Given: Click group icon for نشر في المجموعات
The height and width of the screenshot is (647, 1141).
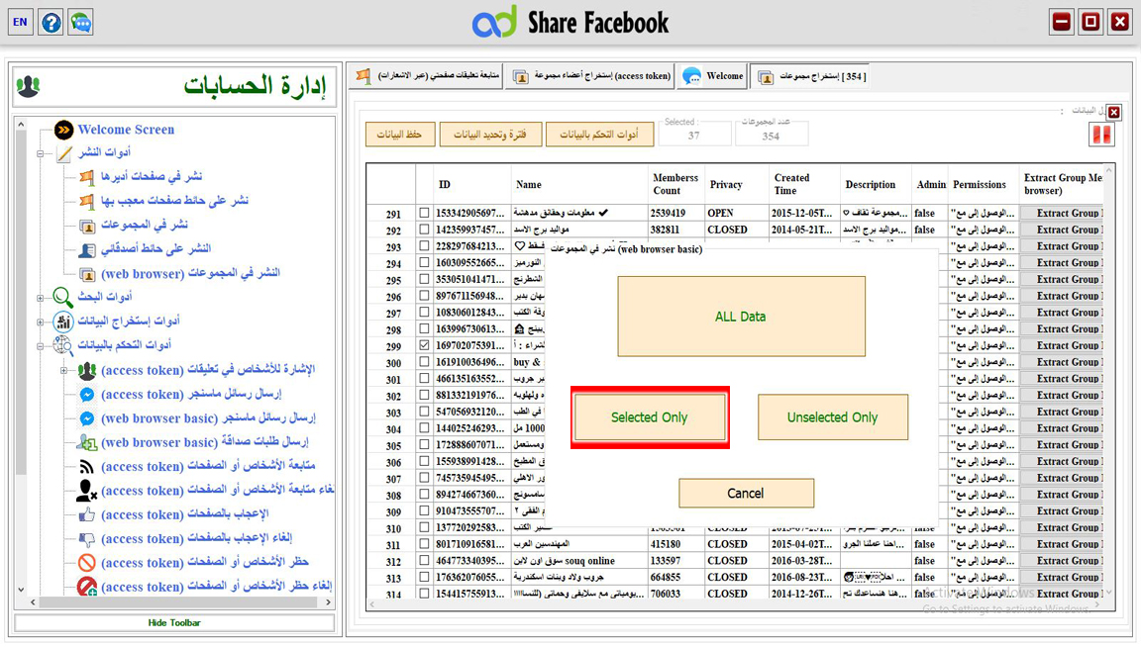Looking at the screenshot, I should [x=87, y=227].
